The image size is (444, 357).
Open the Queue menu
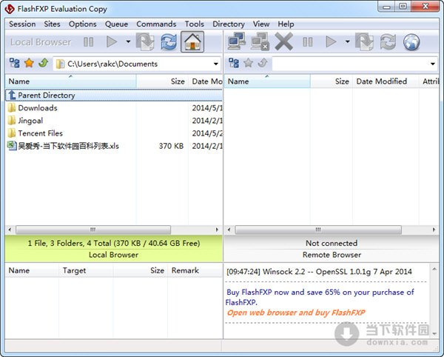click(x=116, y=24)
